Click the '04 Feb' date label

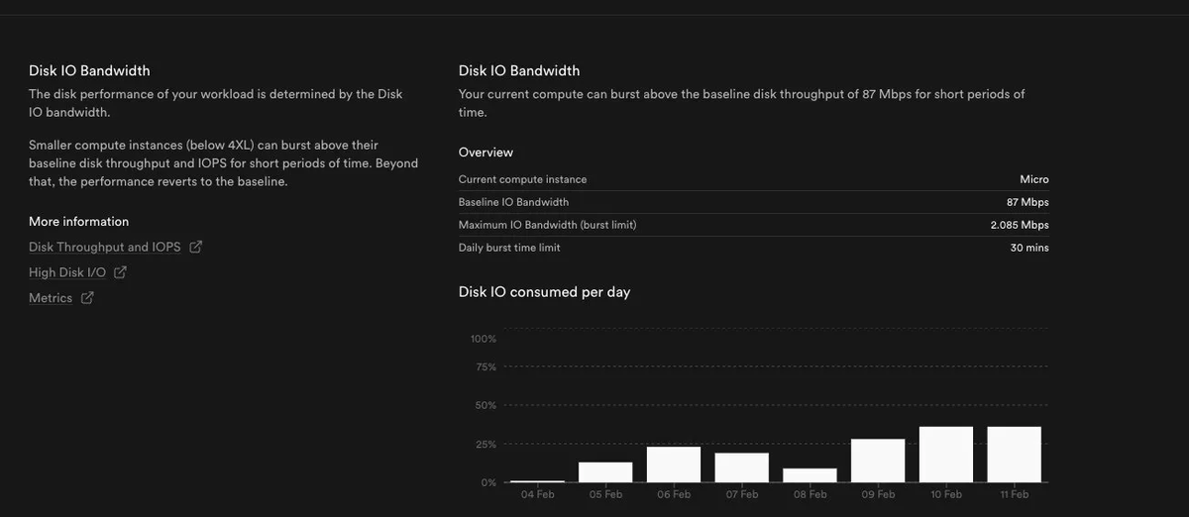537,494
